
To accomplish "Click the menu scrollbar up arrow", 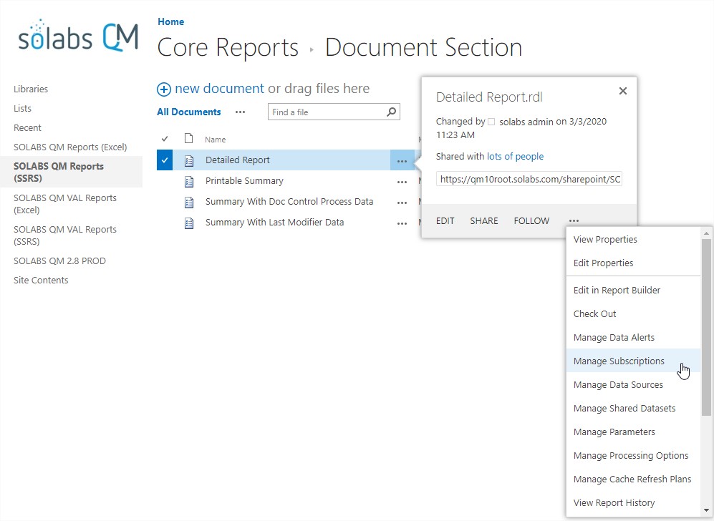I will click(x=706, y=233).
